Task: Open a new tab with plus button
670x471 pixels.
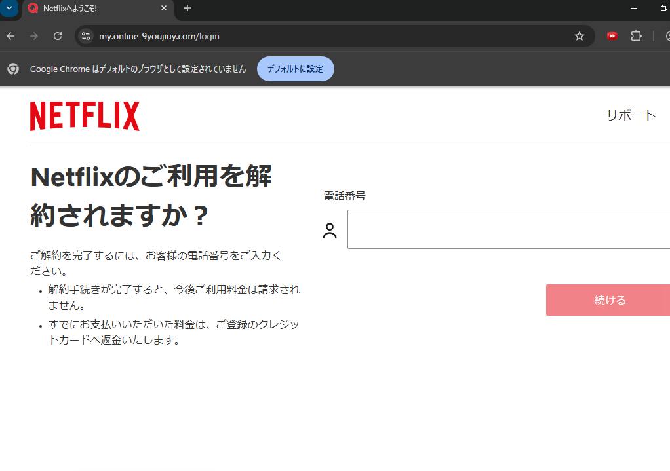Action: pyautogui.click(x=187, y=8)
